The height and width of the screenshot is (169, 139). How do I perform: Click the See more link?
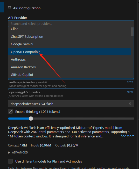tap(127, 136)
